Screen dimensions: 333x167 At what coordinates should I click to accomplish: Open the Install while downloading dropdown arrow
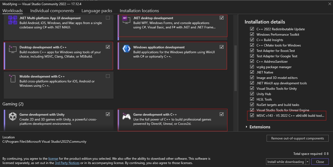tap(307, 162)
